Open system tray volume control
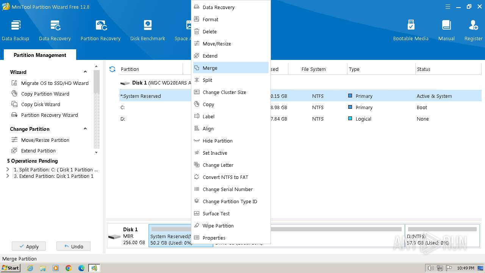This screenshot has height=273, width=485. tap(430, 268)
